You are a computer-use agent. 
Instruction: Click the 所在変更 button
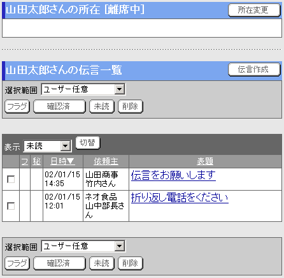click(254, 10)
